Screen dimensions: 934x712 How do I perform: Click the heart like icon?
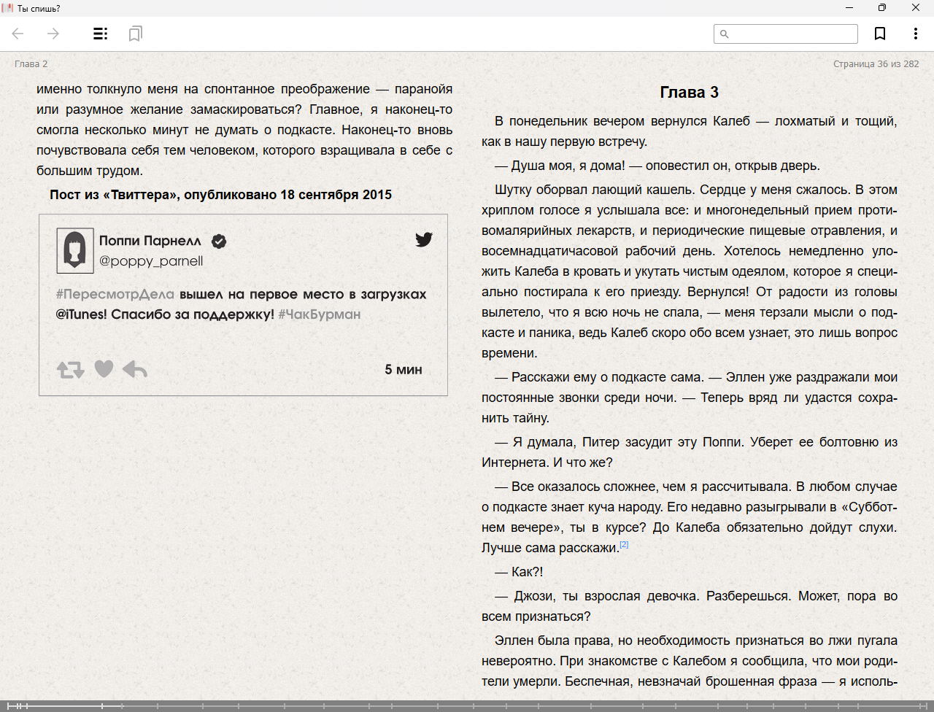[x=104, y=369]
